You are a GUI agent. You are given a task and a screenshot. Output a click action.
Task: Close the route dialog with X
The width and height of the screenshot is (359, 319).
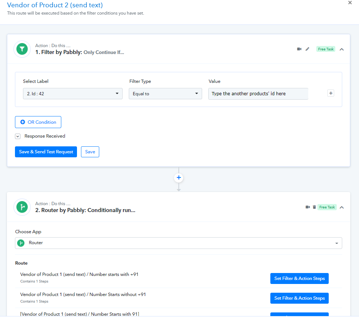(x=350, y=3)
